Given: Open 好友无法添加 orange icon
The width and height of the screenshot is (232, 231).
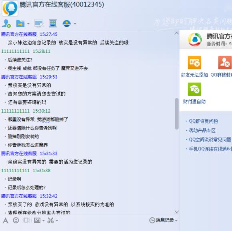Looking at the screenshot, I should pyautogui.click(x=194, y=62).
